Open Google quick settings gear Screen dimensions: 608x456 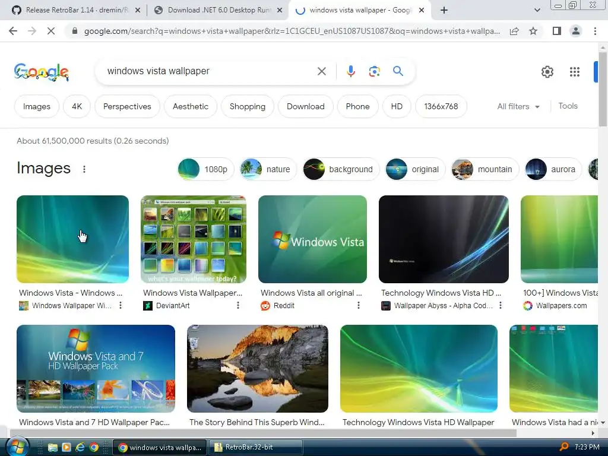pos(547,72)
